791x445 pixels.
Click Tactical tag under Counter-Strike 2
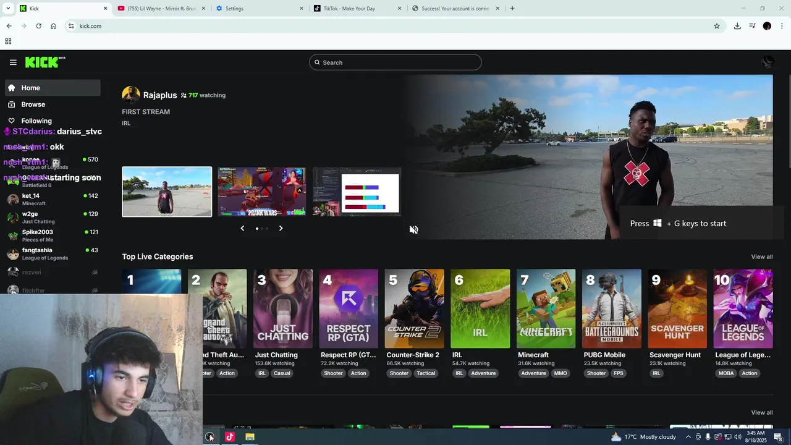click(x=426, y=373)
